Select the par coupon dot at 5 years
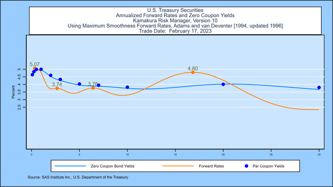Image resolution: width=333 pixels, height=187 pixels. (80, 84)
